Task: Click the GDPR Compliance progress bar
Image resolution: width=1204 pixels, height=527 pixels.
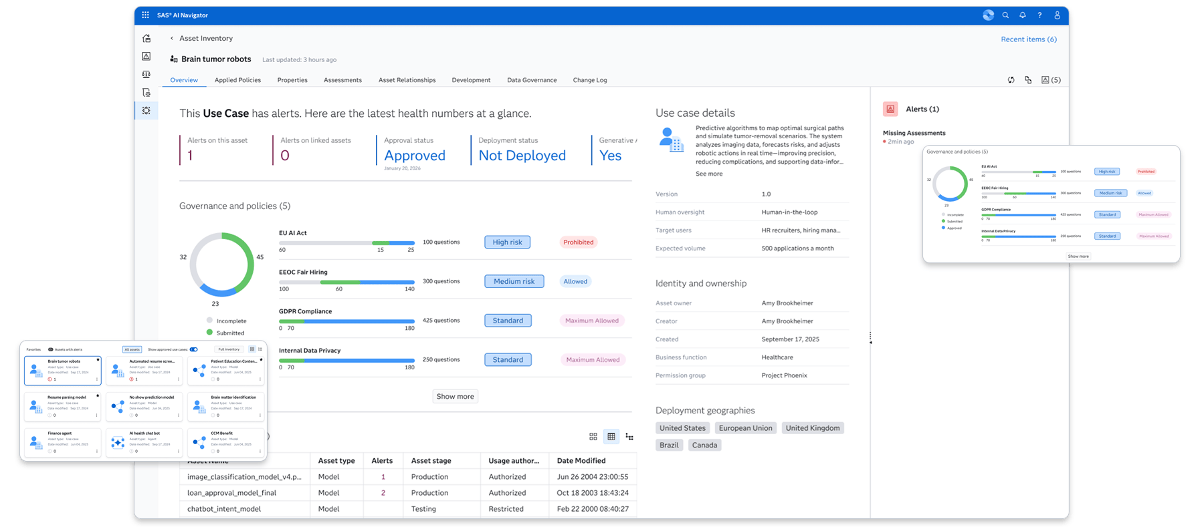Action: pyautogui.click(x=346, y=321)
